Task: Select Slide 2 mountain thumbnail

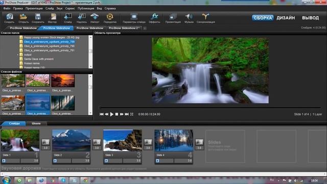Action: pos(72,140)
